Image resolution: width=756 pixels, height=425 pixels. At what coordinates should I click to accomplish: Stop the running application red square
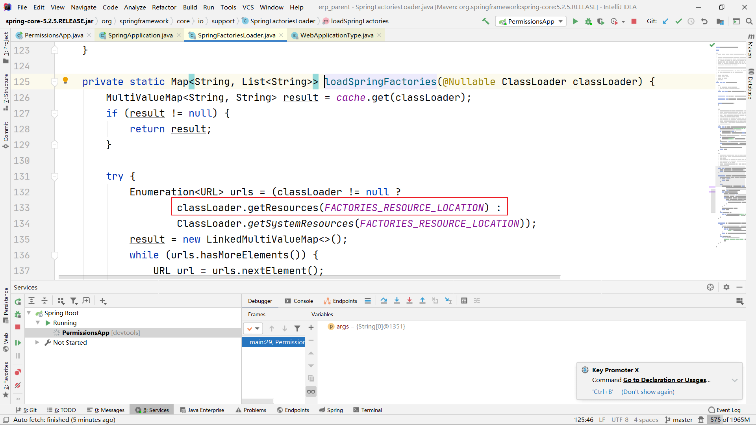click(x=634, y=21)
